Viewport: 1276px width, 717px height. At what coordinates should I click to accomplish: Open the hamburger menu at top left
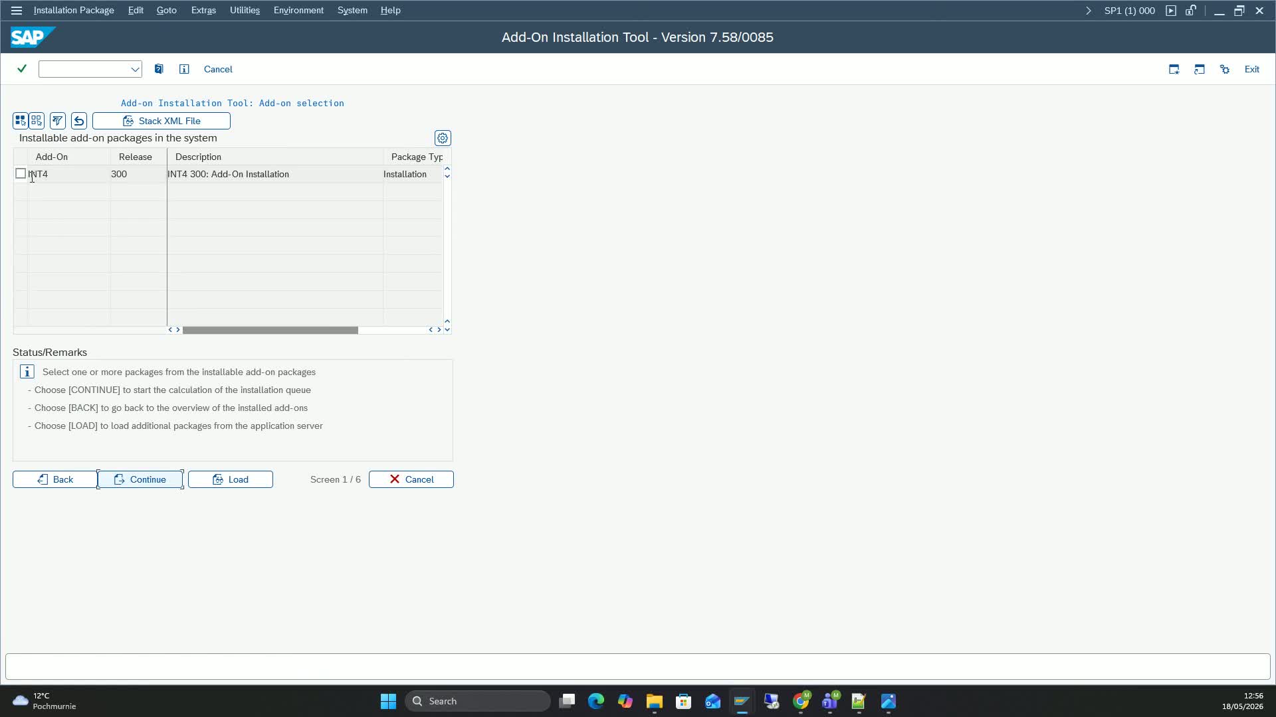[17, 11]
